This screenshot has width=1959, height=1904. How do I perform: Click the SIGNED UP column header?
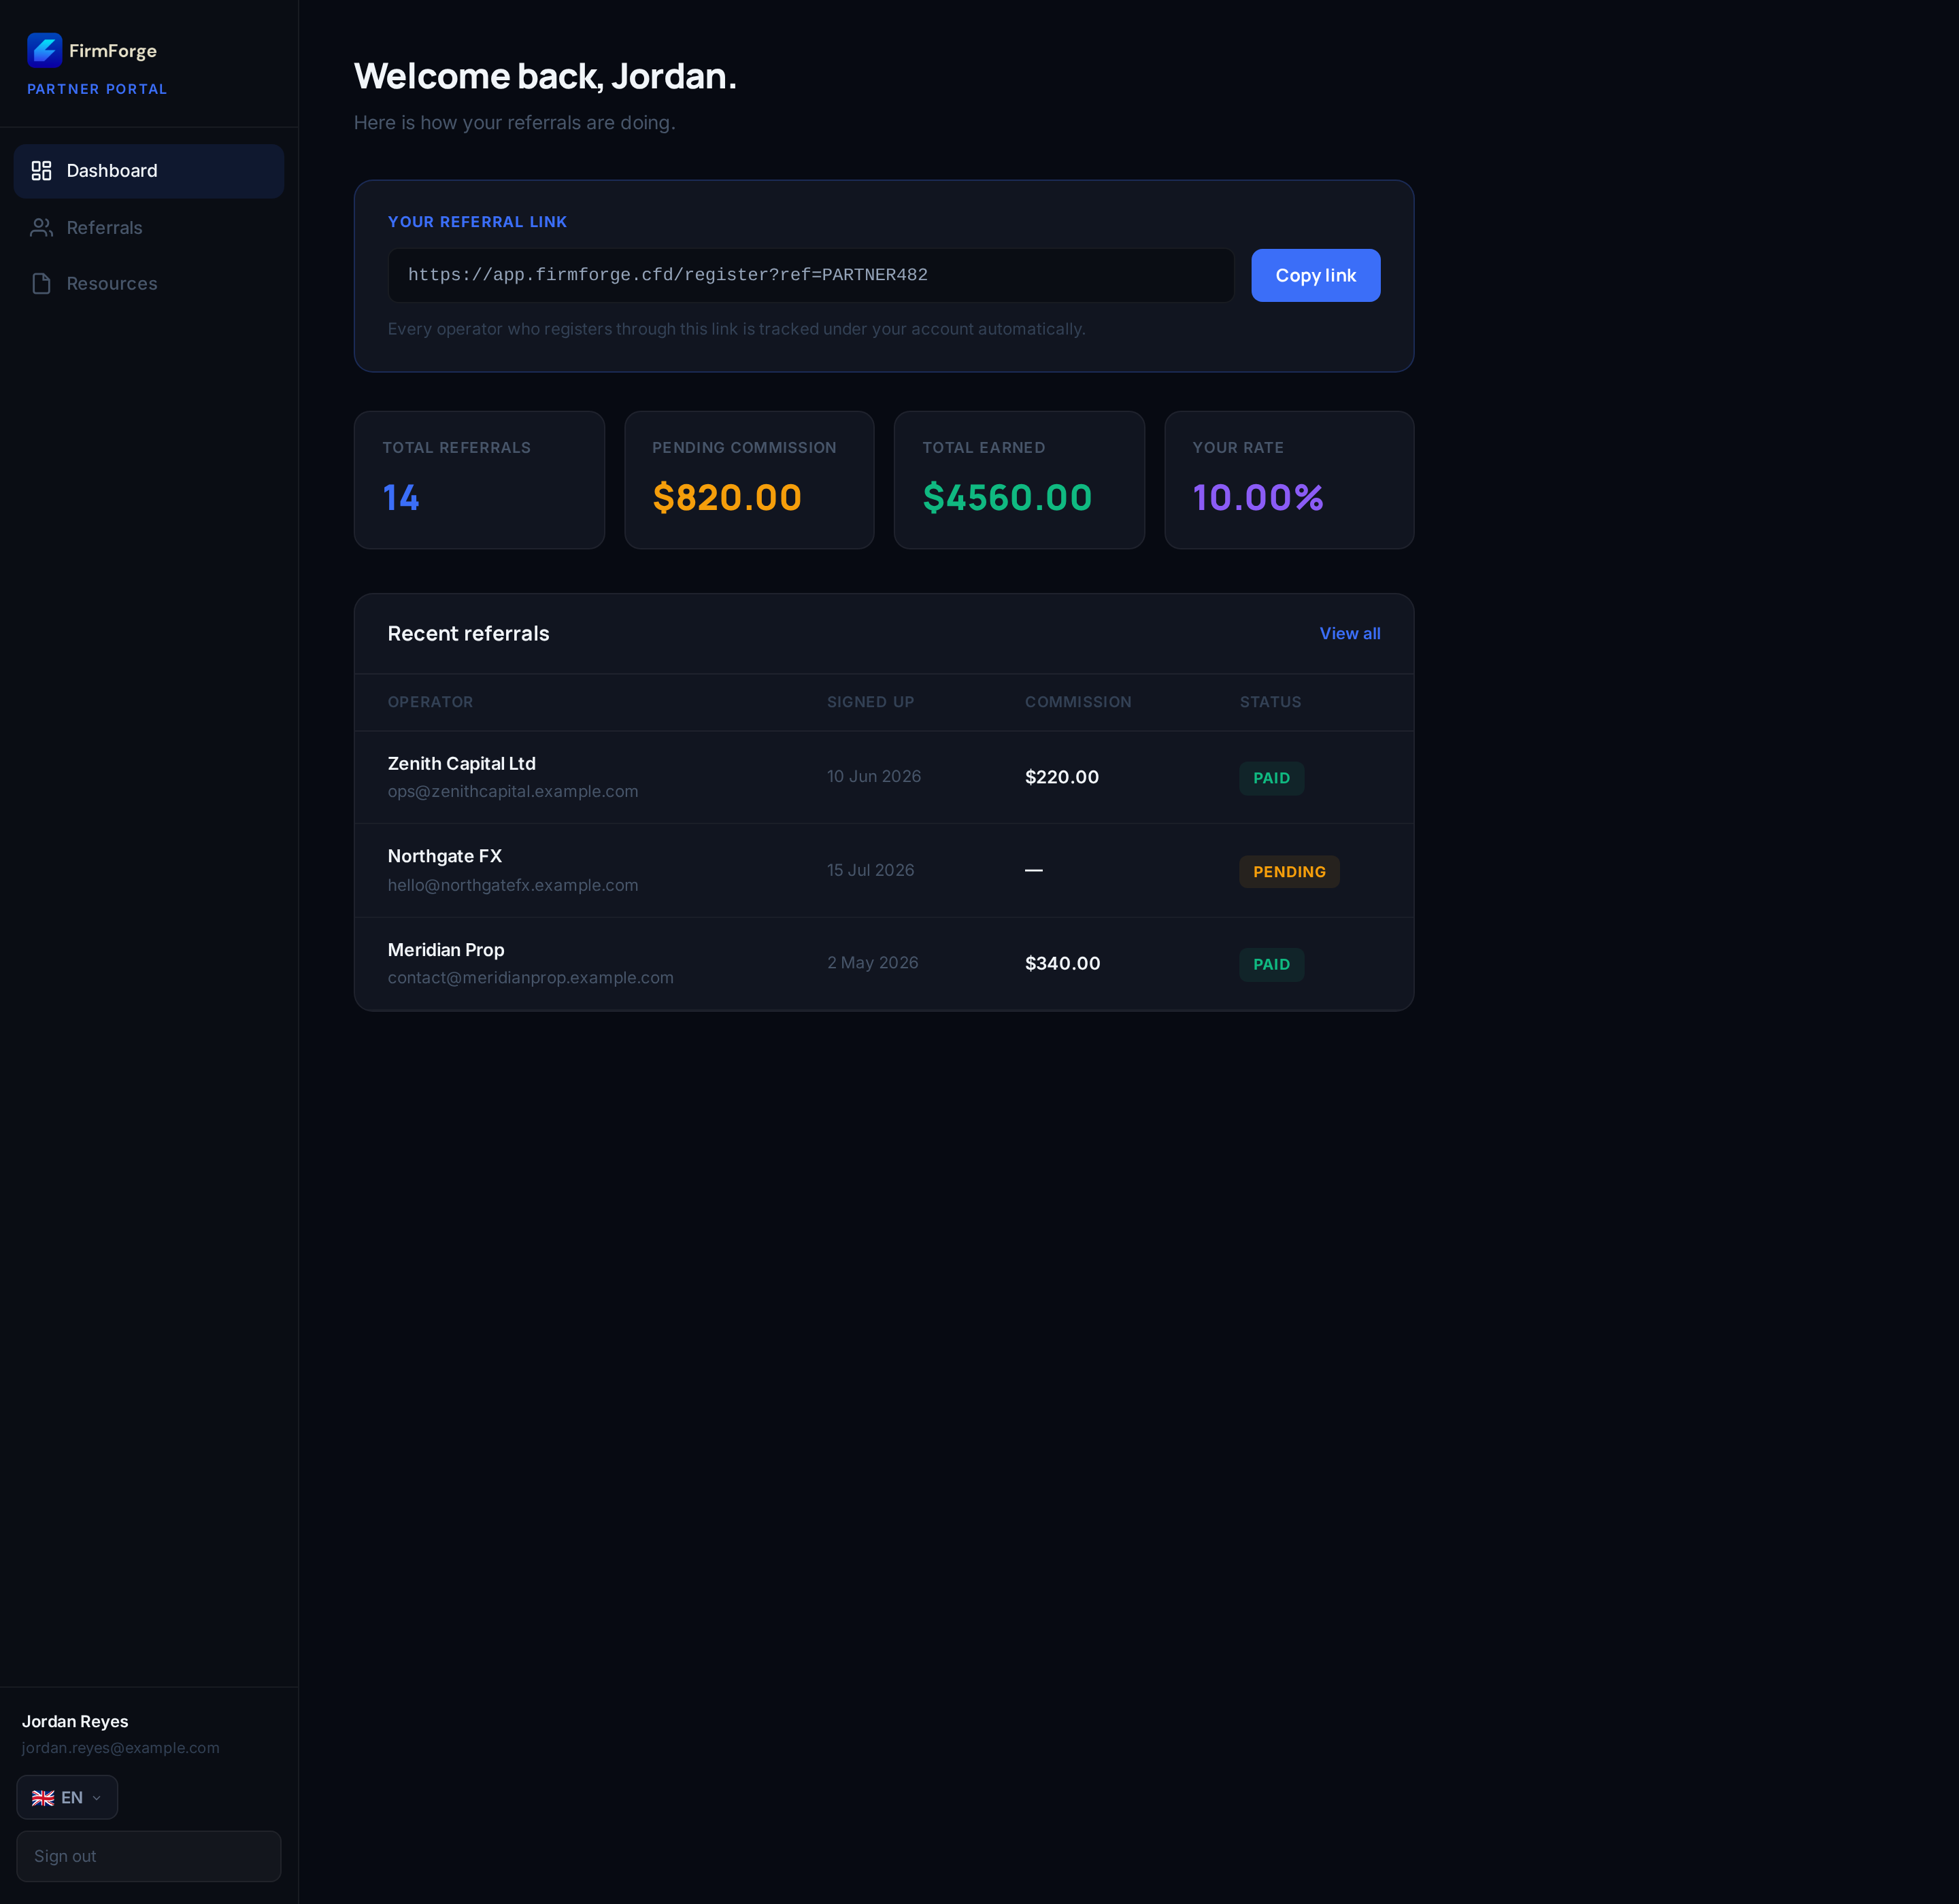871,703
